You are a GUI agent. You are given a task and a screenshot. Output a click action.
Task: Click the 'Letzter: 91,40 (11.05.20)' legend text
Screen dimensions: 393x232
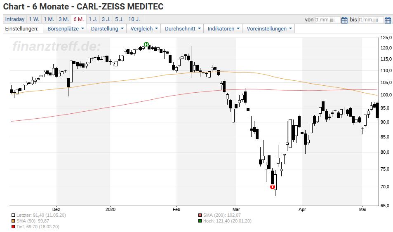(41, 215)
